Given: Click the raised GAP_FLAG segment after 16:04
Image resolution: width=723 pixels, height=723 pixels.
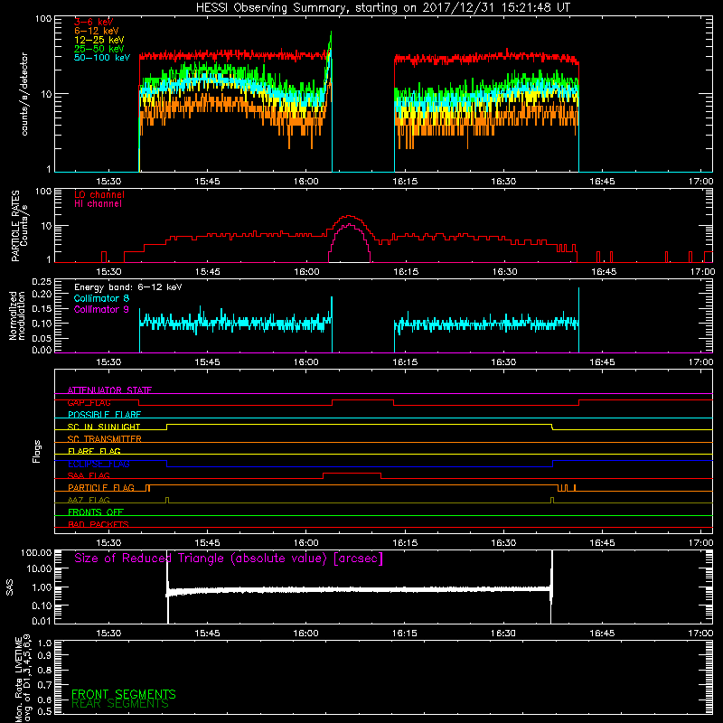Looking at the screenshot, I should 363,400.
